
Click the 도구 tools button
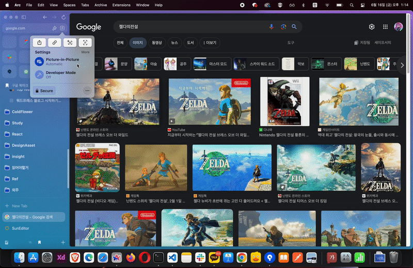pyautogui.click(x=291, y=43)
